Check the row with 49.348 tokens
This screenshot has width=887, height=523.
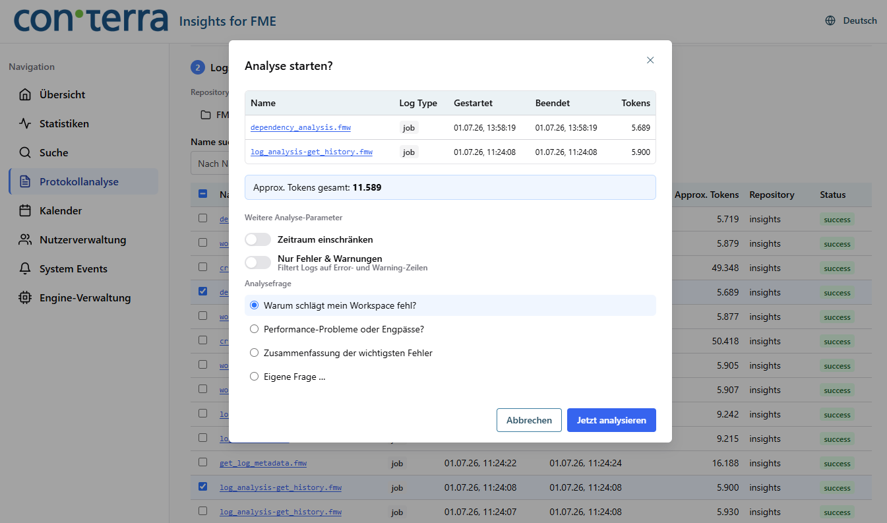[x=202, y=266]
